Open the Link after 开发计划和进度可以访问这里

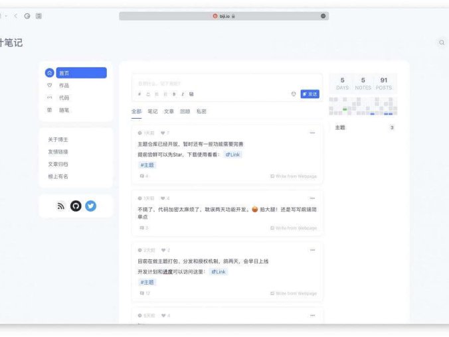pyautogui.click(x=219, y=272)
